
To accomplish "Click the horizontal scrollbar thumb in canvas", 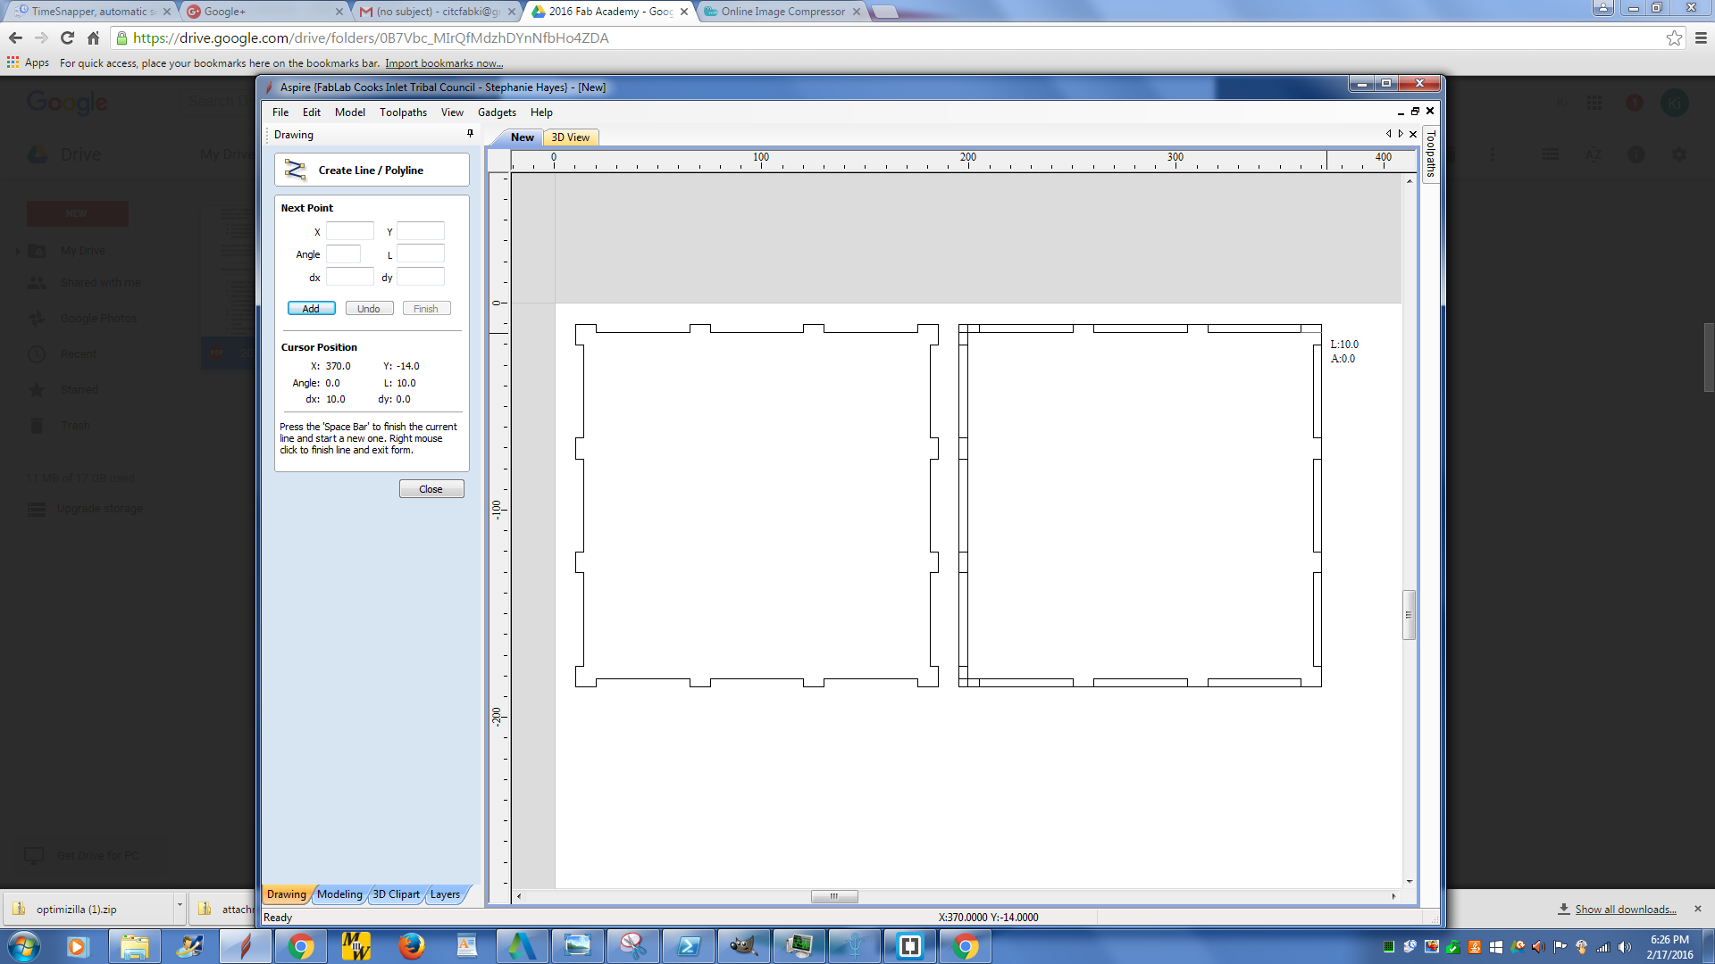I will click(834, 896).
